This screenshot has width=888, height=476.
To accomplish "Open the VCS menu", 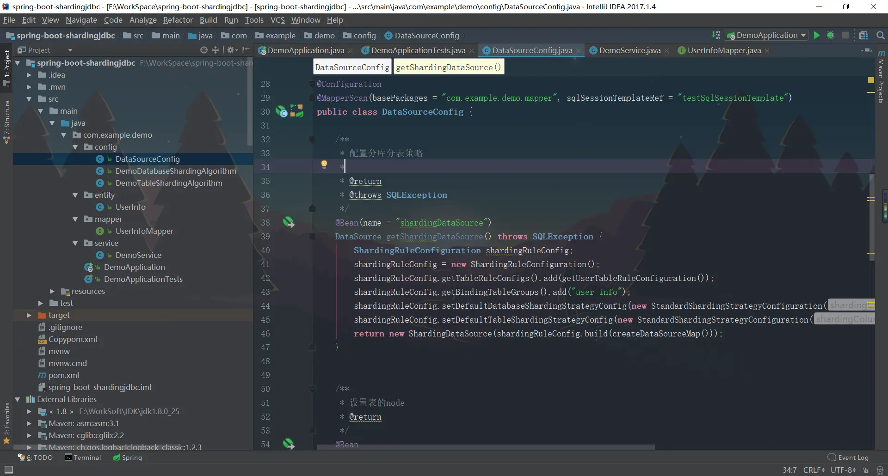I will pyautogui.click(x=277, y=20).
